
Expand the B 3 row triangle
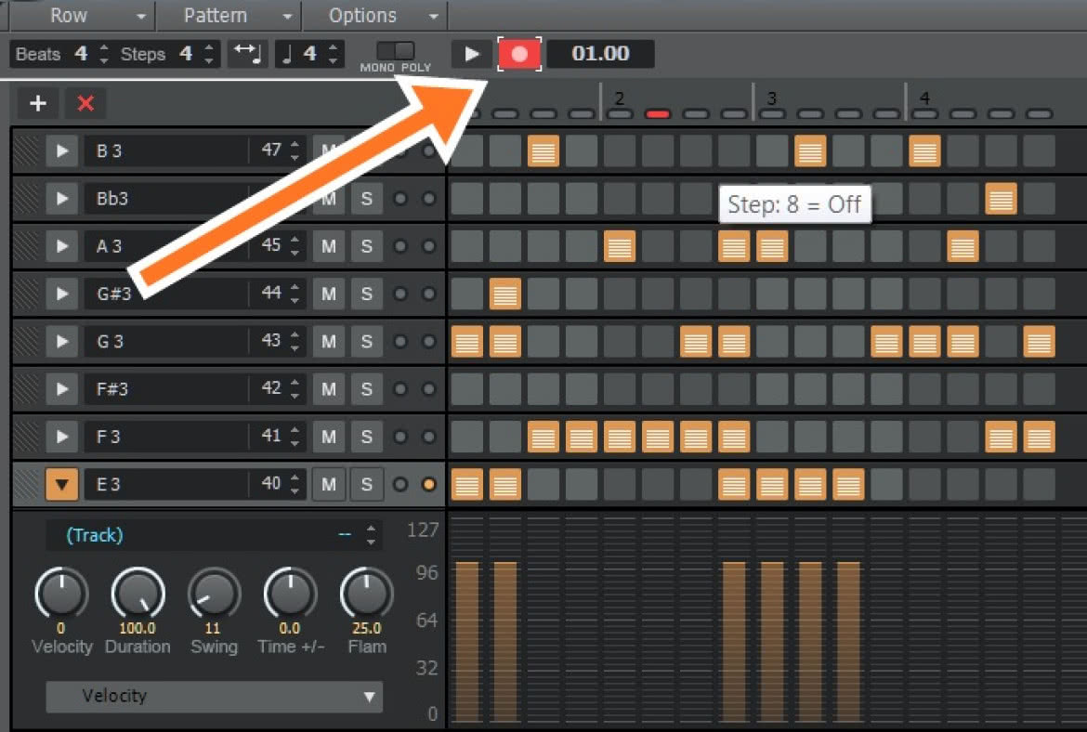pos(61,150)
